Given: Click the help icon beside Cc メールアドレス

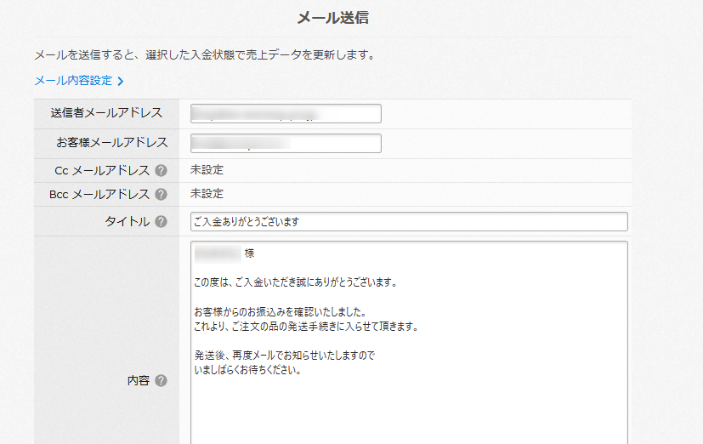Looking at the screenshot, I should [162, 171].
